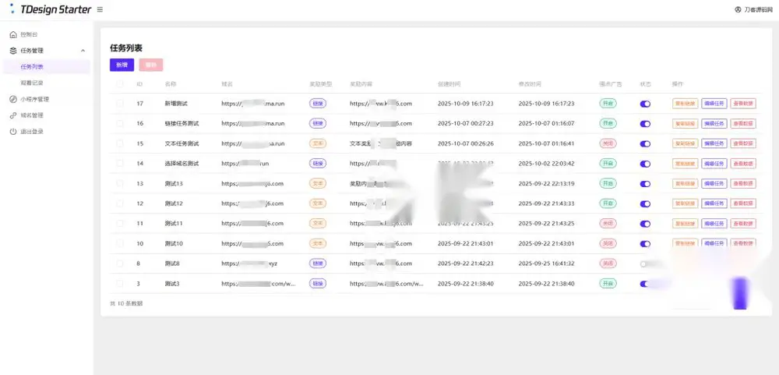Screen dimensions: 779x375
Task: Toggle status switch for 链接任务测试 row
Action: point(645,124)
